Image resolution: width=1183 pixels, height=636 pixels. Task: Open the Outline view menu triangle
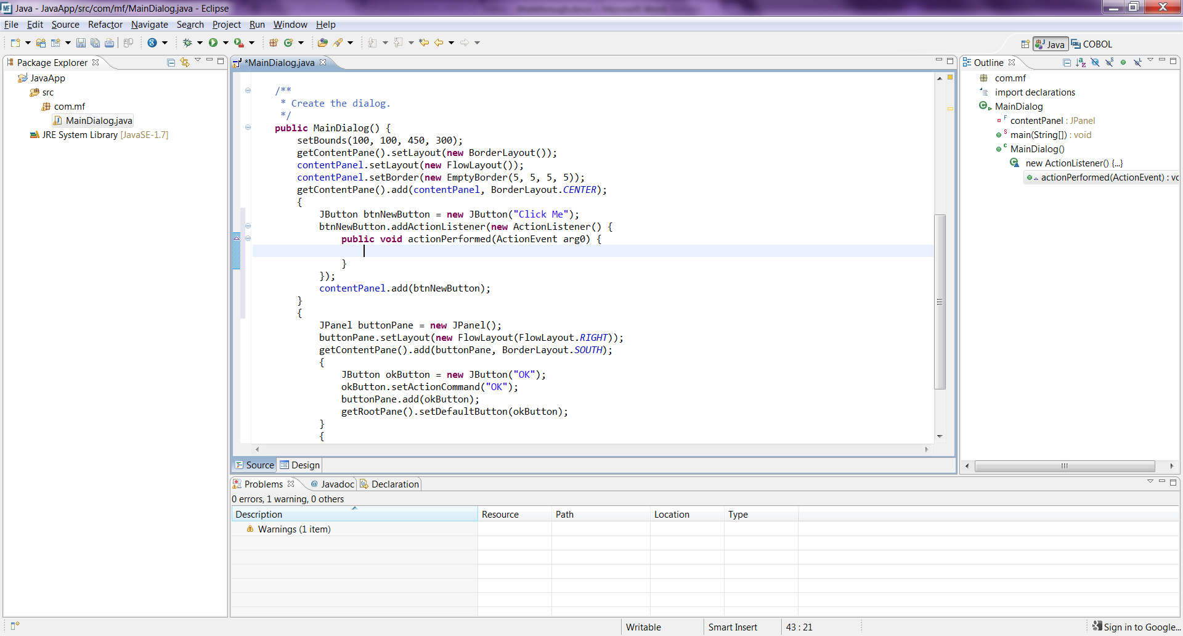pyautogui.click(x=1150, y=60)
